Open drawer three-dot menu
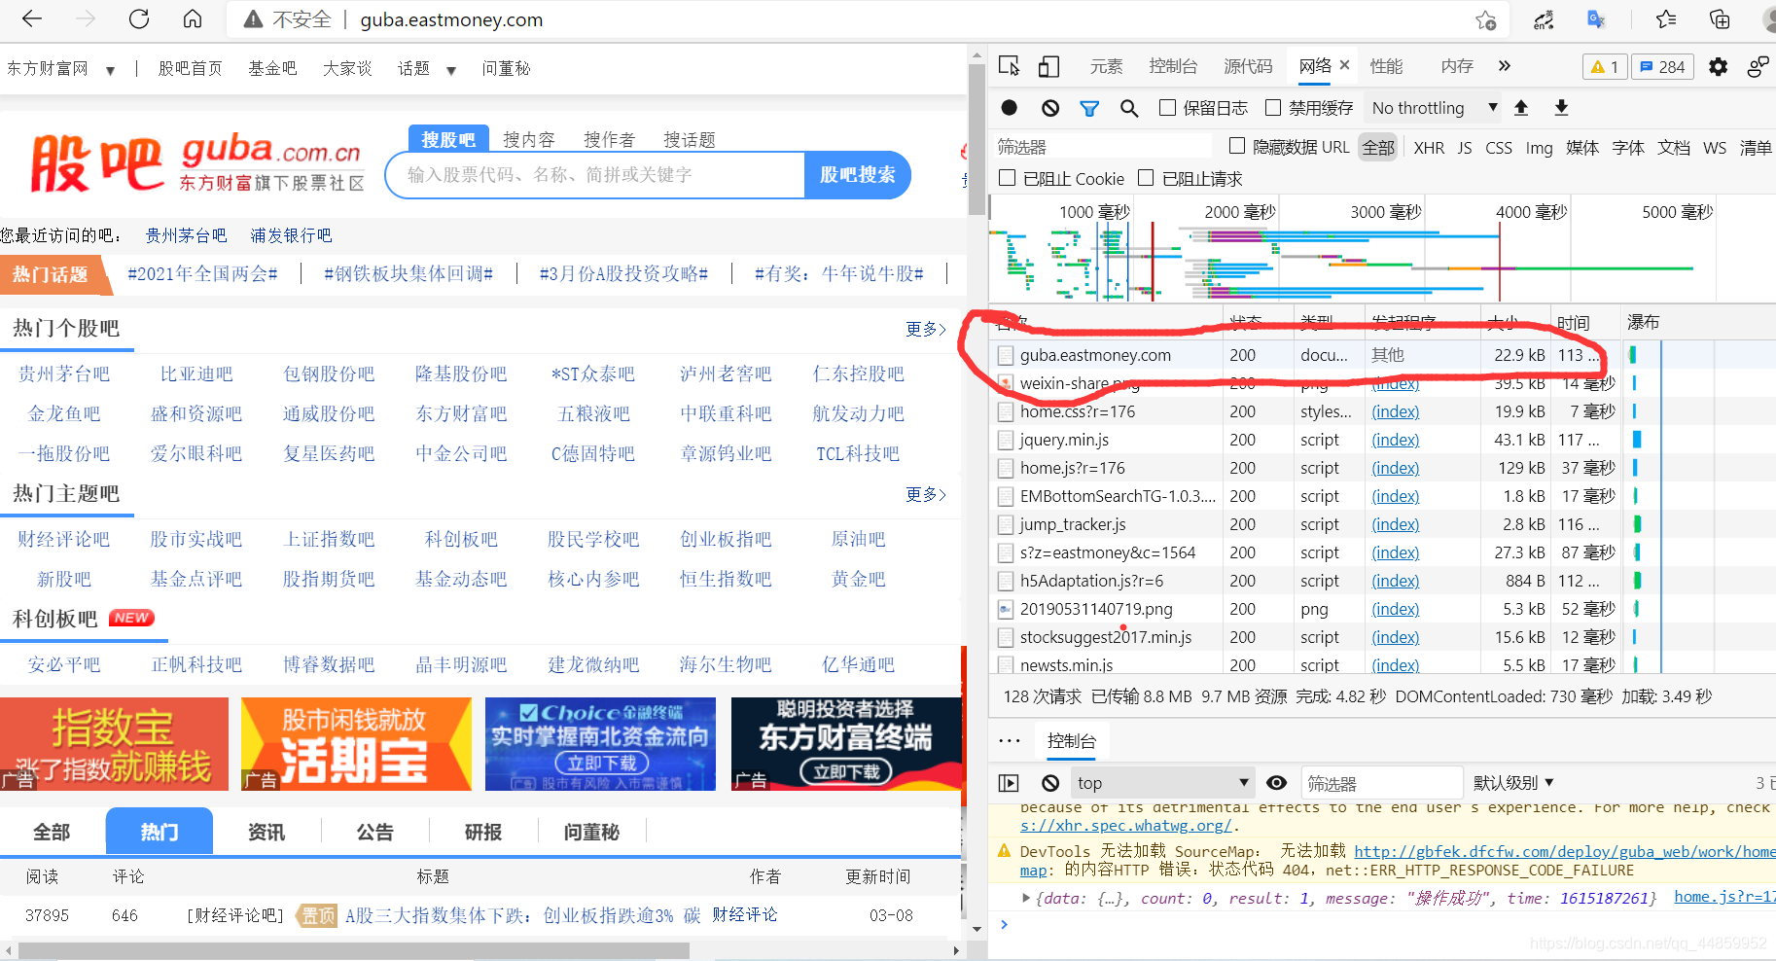Screen dimensions: 1776x961 (x=1010, y=741)
